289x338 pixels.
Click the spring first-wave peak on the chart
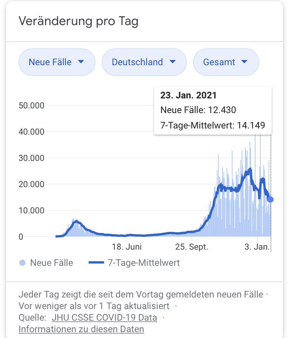pyautogui.click(x=76, y=221)
